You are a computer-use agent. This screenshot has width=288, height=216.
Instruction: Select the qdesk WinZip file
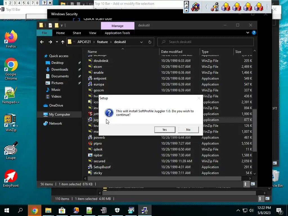(98, 149)
